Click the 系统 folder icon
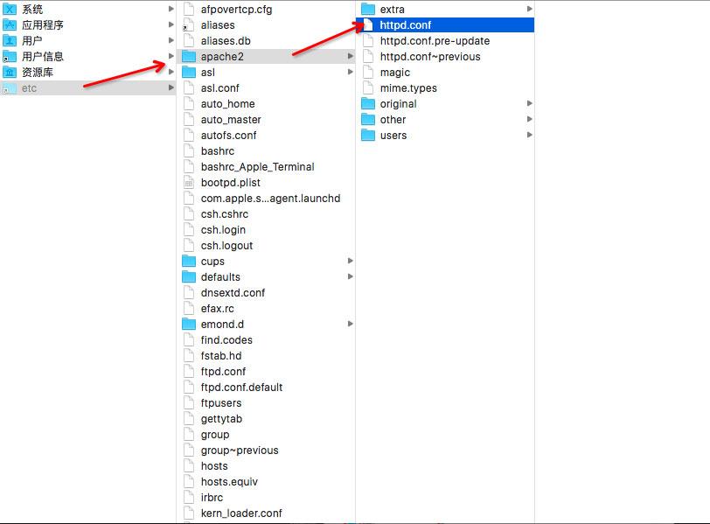The image size is (710, 524). point(9,9)
